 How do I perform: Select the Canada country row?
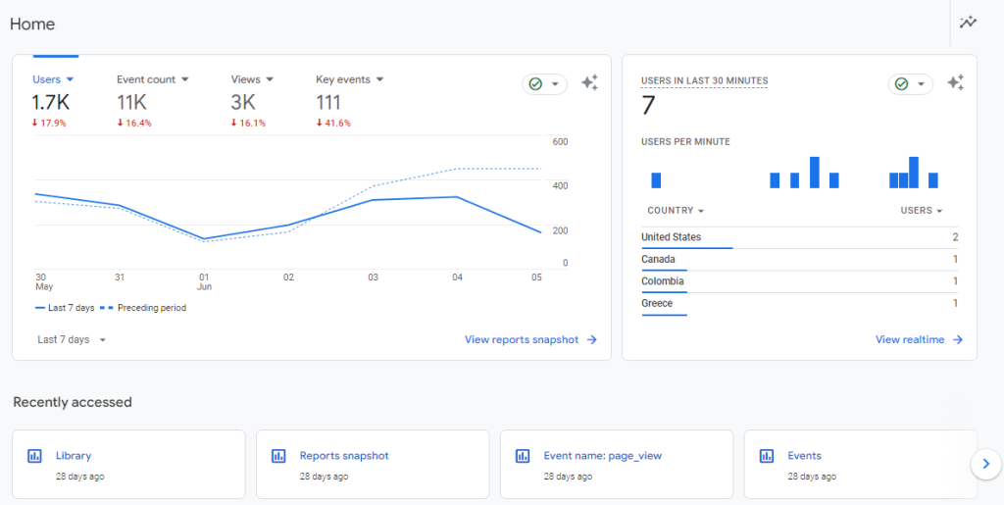pyautogui.click(x=800, y=260)
